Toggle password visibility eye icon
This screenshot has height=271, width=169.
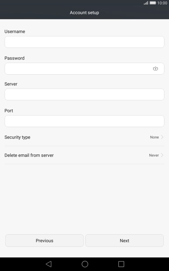pos(155,69)
